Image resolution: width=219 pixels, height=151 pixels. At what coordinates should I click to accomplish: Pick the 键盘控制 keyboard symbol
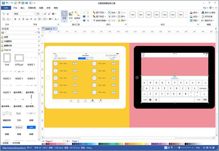click(x=7, y=115)
